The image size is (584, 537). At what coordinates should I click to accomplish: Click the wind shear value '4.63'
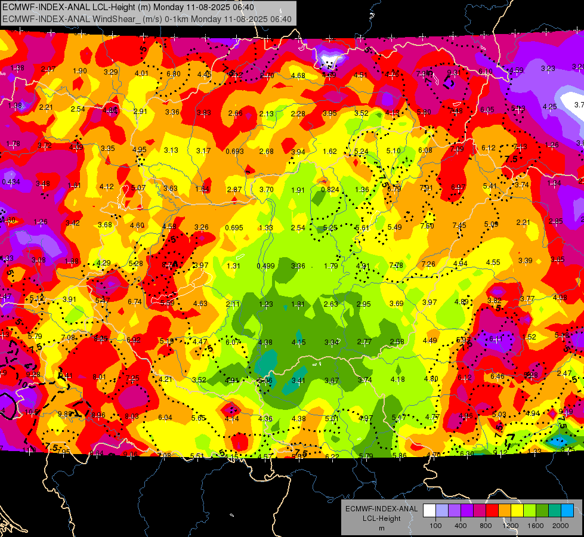pos(200,303)
